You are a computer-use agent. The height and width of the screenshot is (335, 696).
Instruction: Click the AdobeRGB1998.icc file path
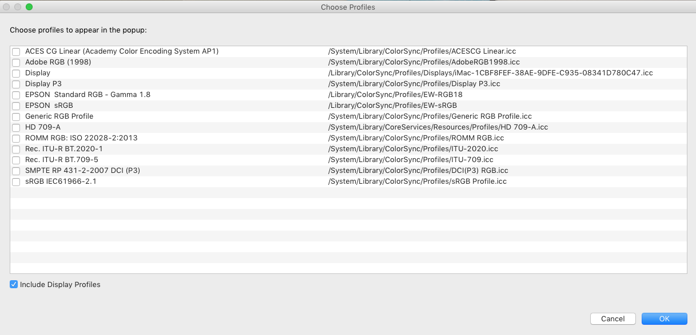click(x=424, y=62)
